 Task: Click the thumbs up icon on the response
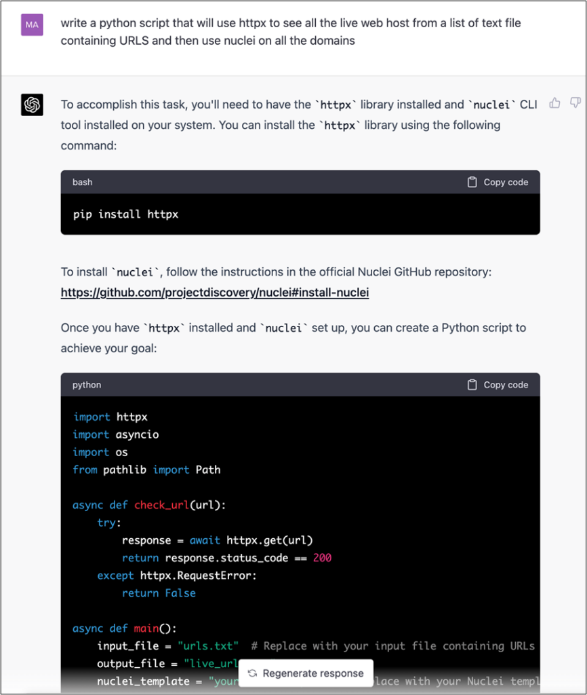tap(554, 103)
